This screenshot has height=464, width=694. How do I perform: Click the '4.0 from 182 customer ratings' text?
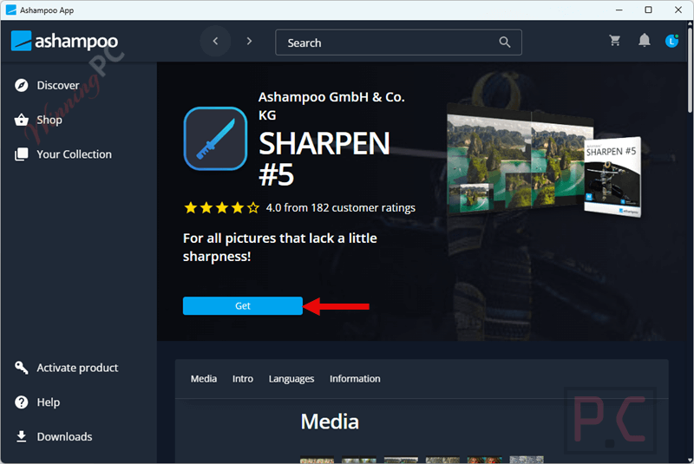tap(340, 207)
